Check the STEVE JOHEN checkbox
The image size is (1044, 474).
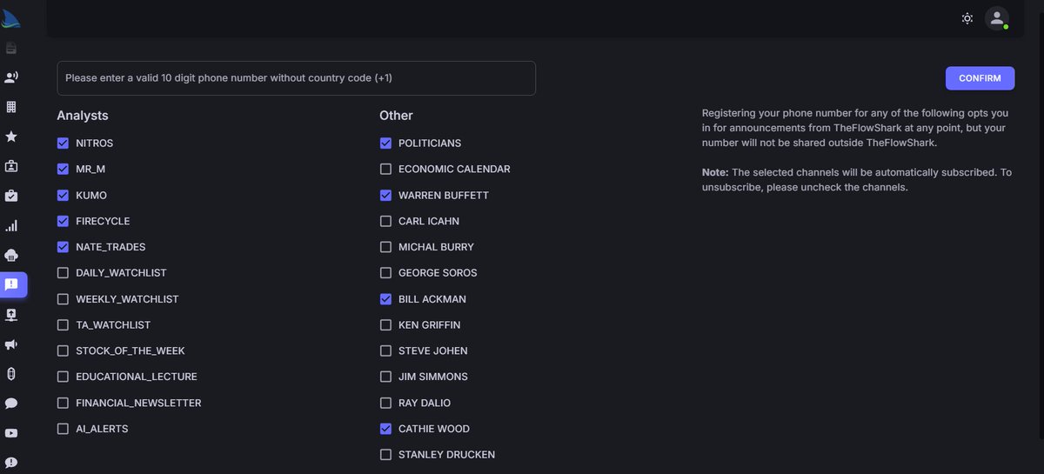pyautogui.click(x=385, y=350)
